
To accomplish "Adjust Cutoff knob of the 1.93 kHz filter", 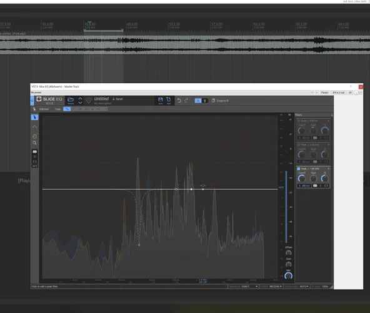I will click(302, 178).
